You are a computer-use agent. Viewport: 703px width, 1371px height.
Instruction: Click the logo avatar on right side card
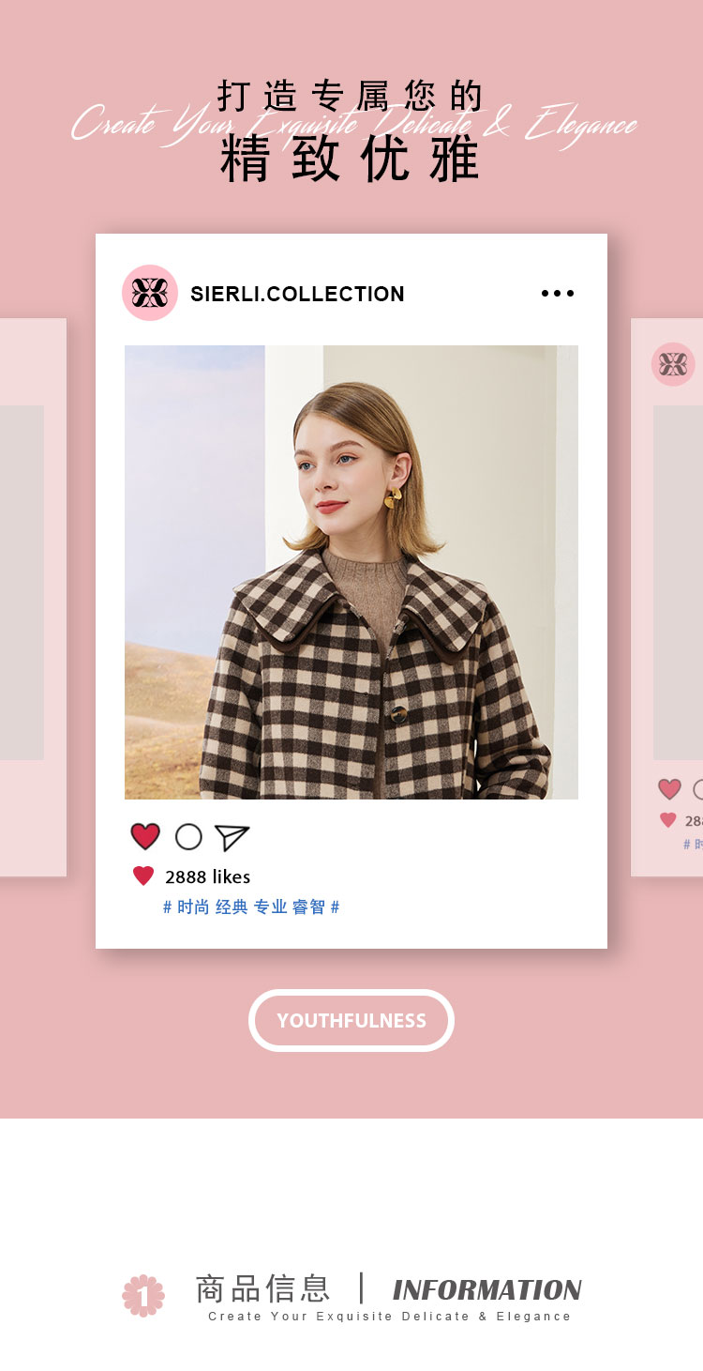[x=673, y=364]
